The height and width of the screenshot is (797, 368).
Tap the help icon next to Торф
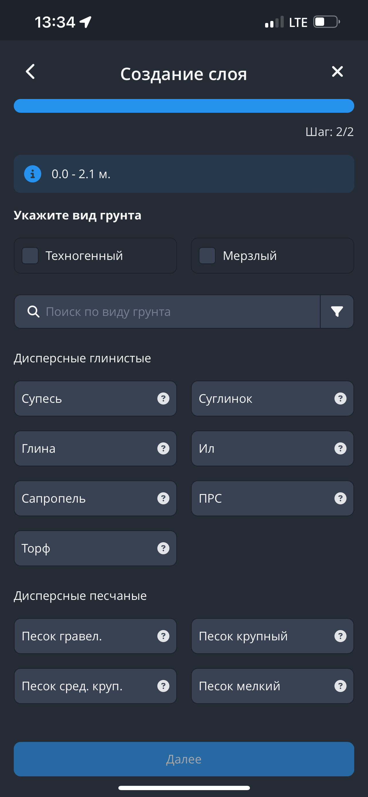tap(163, 548)
